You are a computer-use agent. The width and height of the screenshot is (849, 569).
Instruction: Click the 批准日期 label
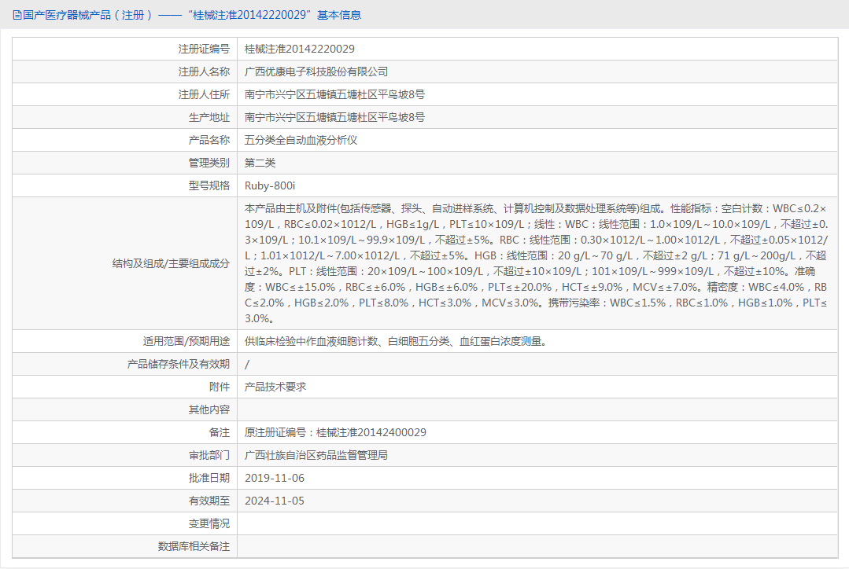click(x=209, y=478)
